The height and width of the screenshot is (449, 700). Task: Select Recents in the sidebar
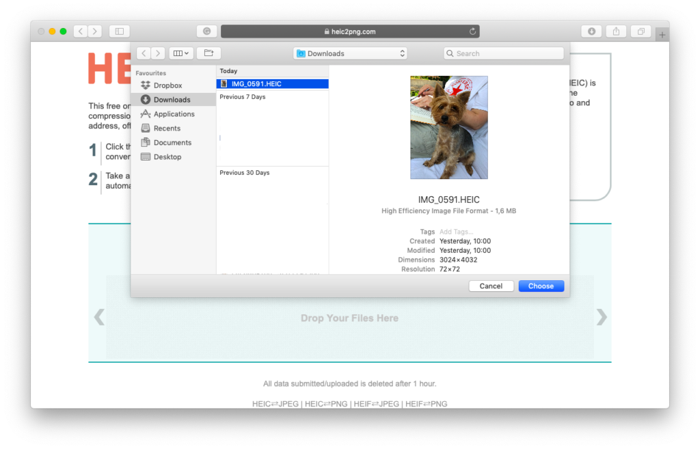point(167,128)
